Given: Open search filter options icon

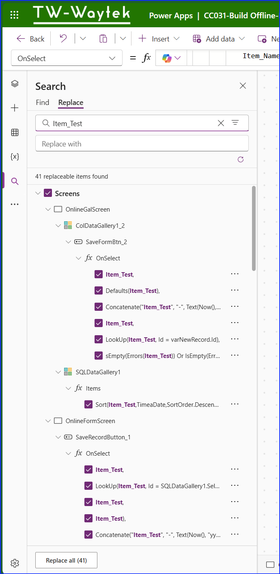Looking at the screenshot, I should click(235, 123).
